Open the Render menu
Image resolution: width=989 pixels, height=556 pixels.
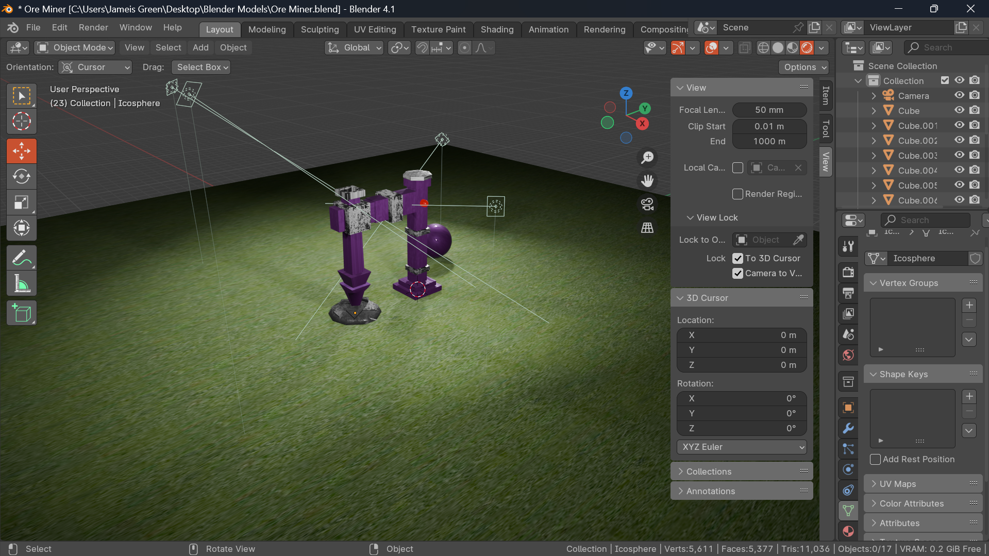coord(93,28)
